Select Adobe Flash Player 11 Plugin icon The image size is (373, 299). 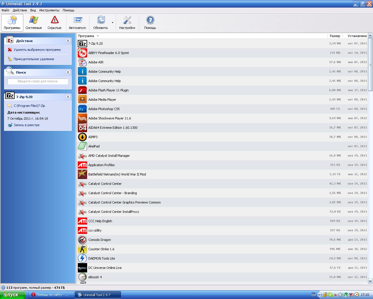pyautogui.click(x=82, y=90)
